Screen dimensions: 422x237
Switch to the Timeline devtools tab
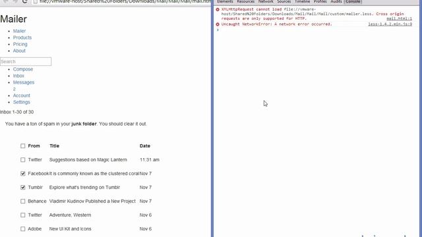[x=302, y=1]
